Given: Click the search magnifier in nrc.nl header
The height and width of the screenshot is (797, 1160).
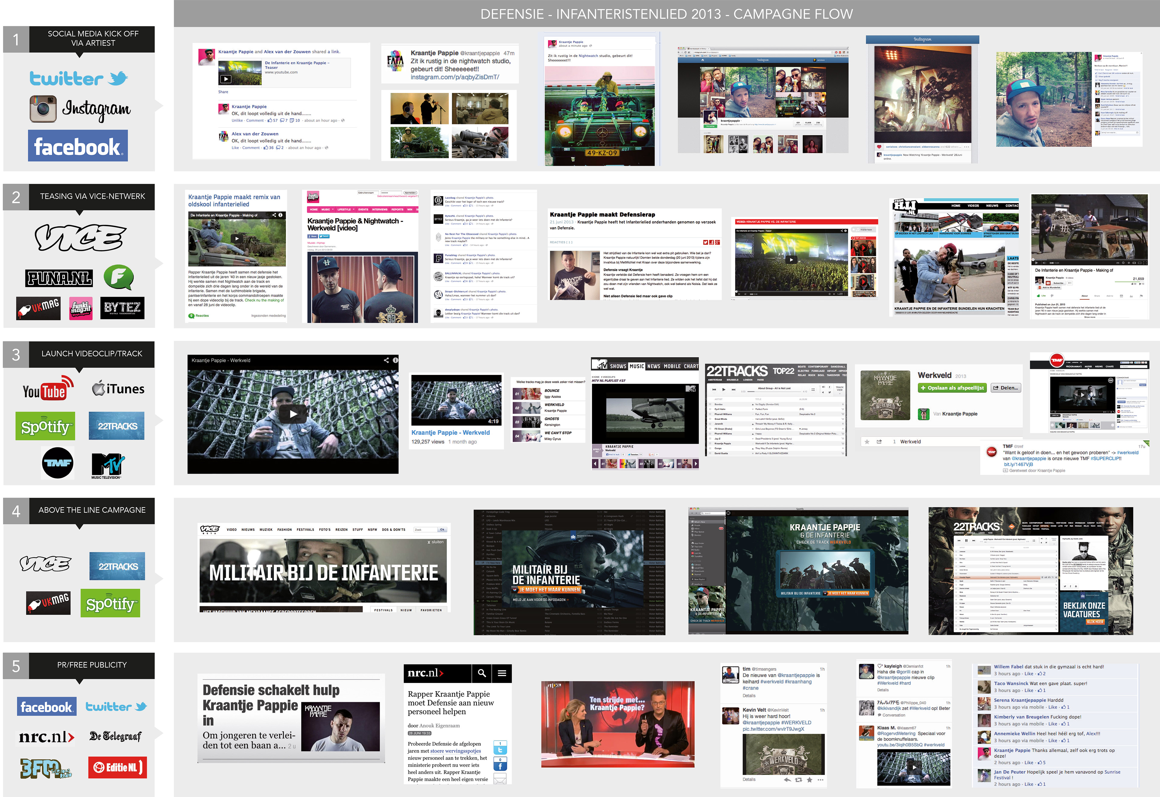Looking at the screenshot, I should [482, 673].
